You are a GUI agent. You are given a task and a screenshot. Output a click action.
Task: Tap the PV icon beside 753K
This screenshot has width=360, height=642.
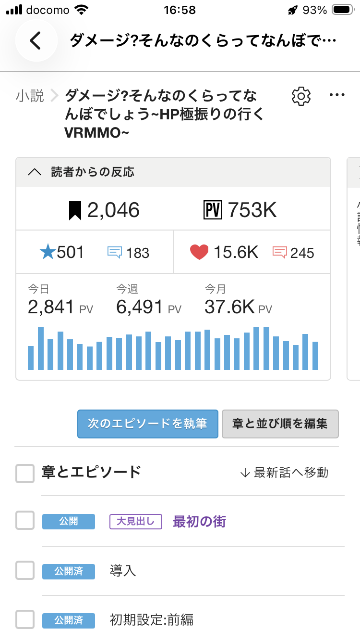tap(213, 210)
